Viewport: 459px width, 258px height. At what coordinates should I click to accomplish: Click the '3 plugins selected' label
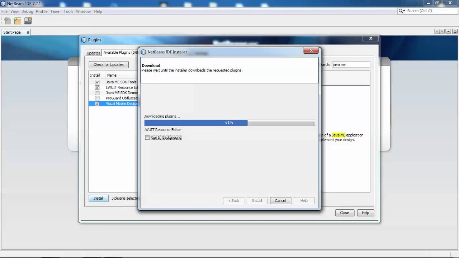(124, 198)
